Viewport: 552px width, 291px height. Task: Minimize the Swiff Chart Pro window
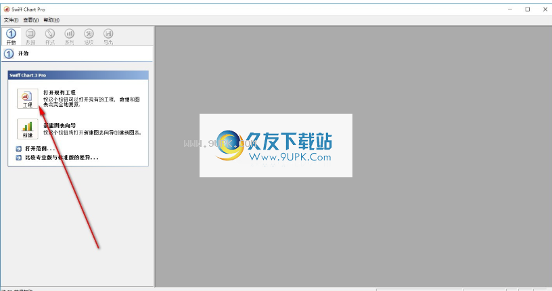click(510, 9)
